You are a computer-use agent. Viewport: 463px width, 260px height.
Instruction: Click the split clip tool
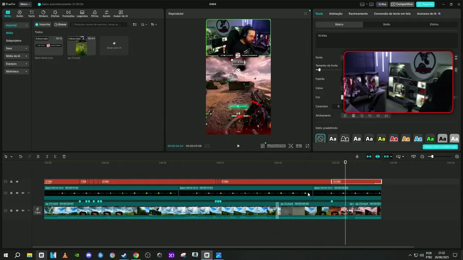tap(38, 156)
